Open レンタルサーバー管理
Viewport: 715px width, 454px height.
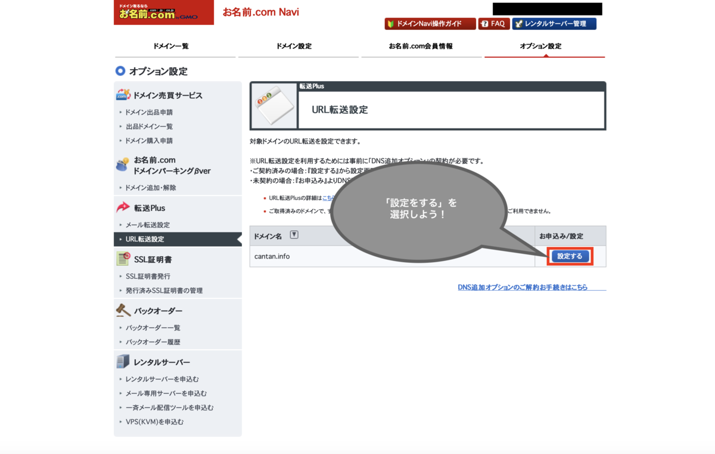pyautogui.click(x=554, y=24)
